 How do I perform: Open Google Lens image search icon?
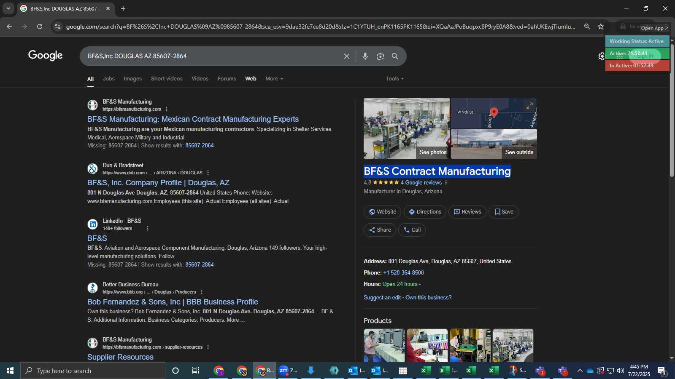(381, 56)
